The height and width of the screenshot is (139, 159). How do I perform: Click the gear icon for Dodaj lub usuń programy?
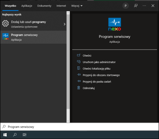coord(5,23)
